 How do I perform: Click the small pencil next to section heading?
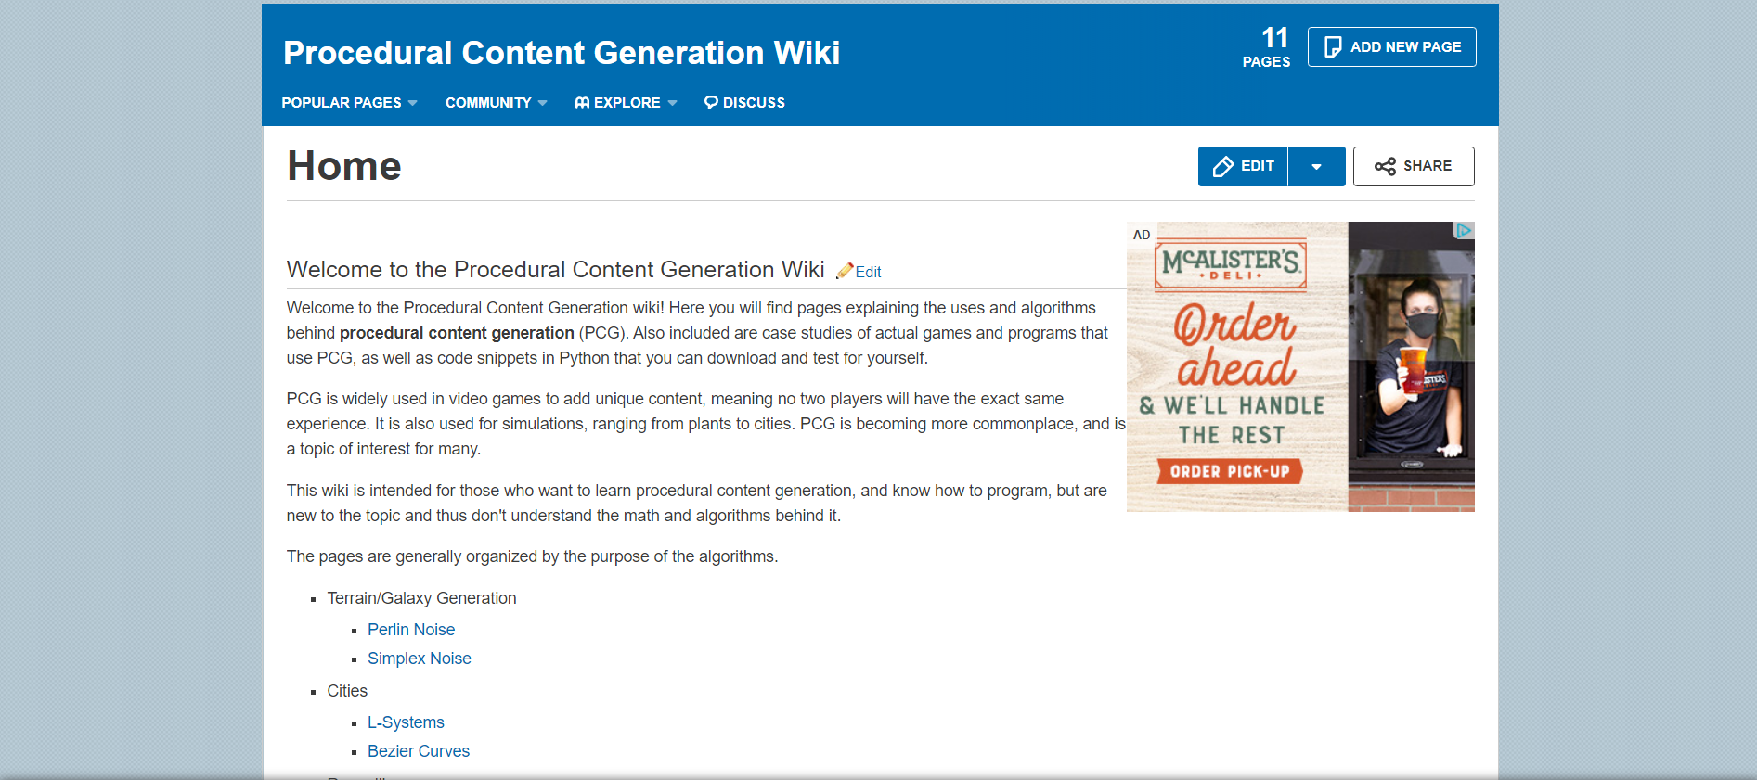point(844,271)
